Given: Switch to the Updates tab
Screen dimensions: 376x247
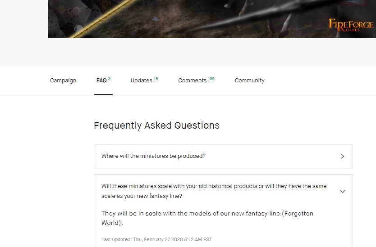Looking at the screenshot, I should [141, 81].
